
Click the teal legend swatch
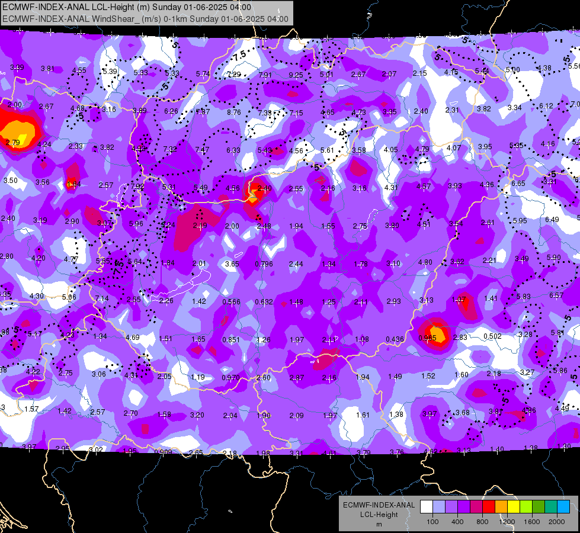551,507
